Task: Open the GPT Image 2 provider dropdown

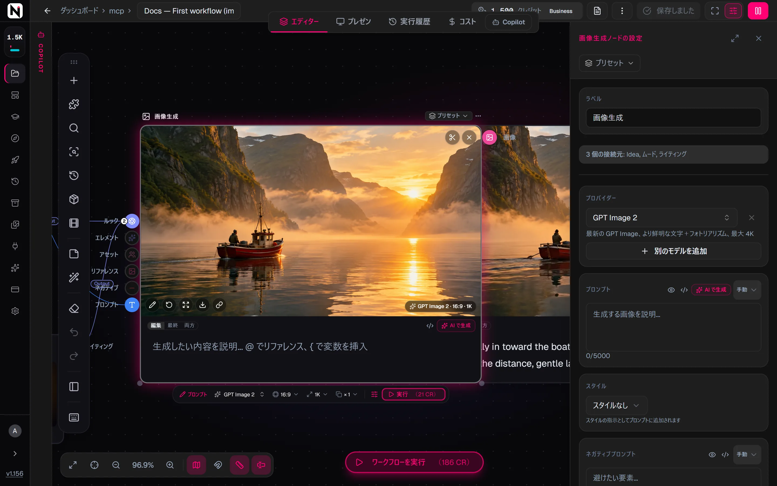Action: click(662, 218)
